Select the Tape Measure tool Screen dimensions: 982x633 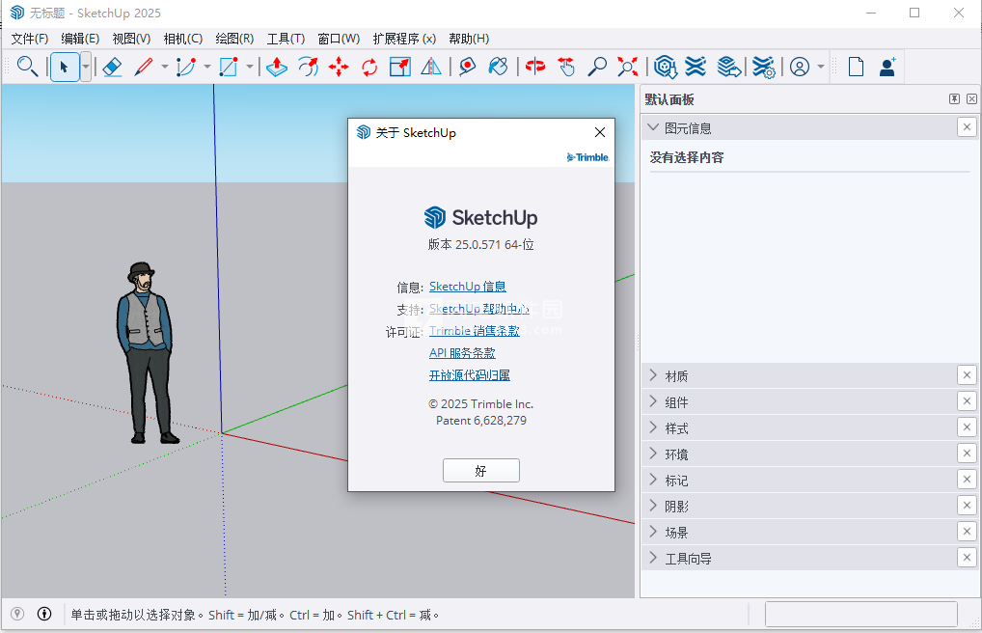(x=467, y=67)
